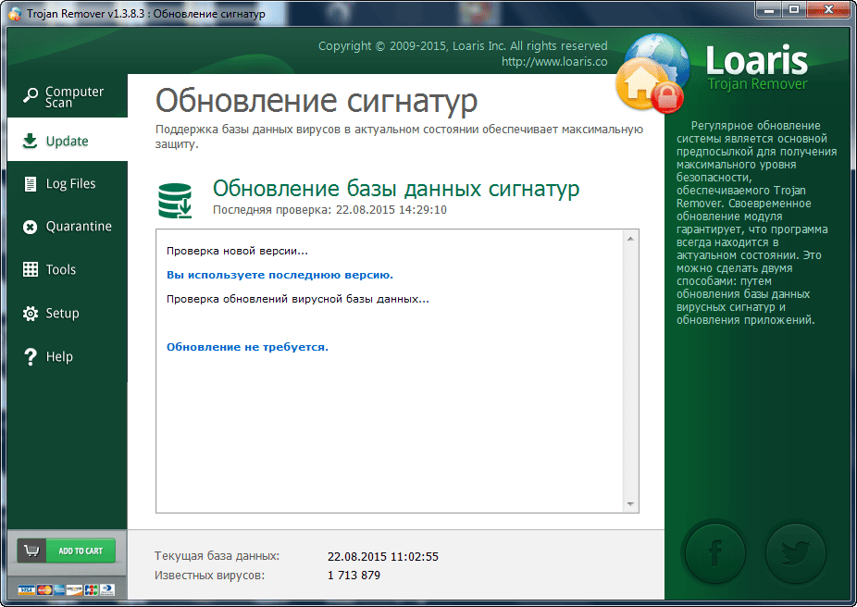Click the log scrollbar track

click(630, 371)
